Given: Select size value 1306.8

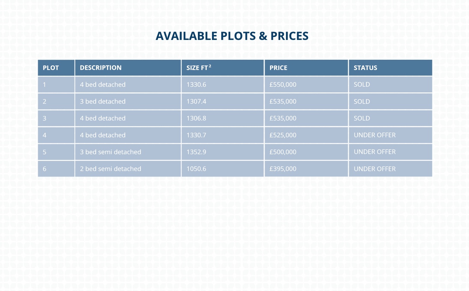Looking at the screenshot, I should 196,118.
